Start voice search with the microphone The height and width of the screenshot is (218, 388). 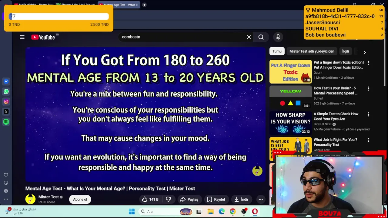278,37
